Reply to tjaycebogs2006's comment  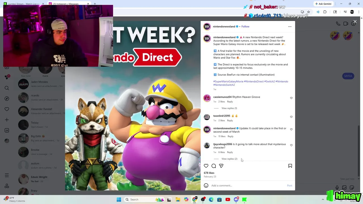point(230,152)
